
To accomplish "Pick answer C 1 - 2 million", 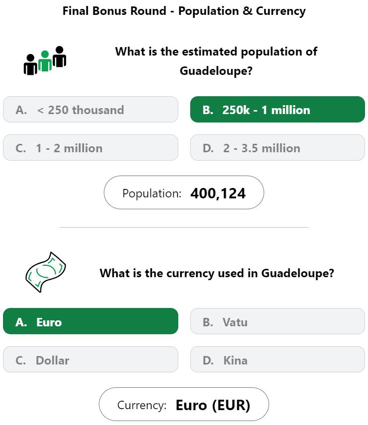I will [91, 148].
